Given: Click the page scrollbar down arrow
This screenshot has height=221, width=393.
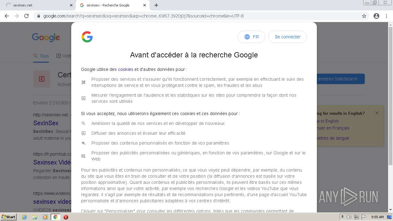Looking at the screenshot, I should (390, 210).
